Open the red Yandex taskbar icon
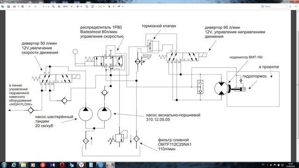 [x=43, y=165]
